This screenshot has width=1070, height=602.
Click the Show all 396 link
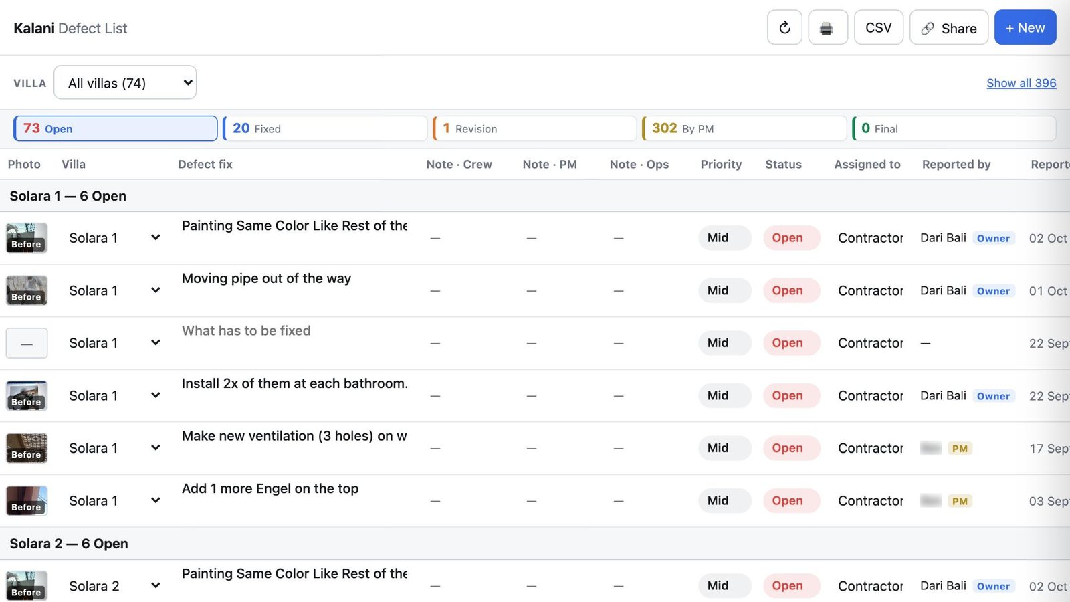coord(1021,83)
